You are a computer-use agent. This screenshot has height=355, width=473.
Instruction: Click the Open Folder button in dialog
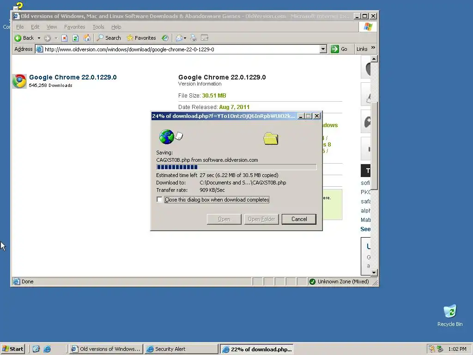click(x=261, y=219)
